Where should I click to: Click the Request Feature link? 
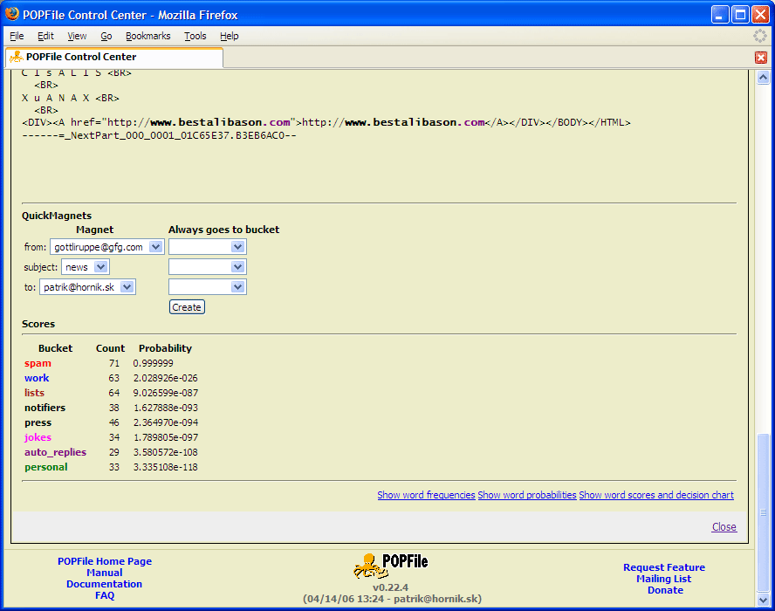(x=664, y=567)
